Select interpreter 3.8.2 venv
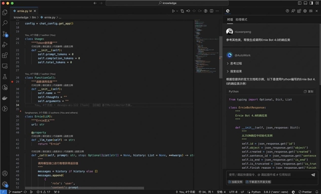 click(x=276, y=192)
